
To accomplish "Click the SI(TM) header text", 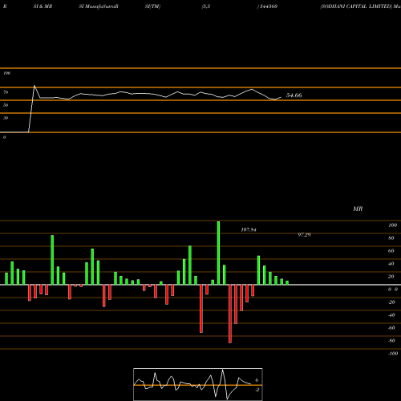I will tap(152, 6).
